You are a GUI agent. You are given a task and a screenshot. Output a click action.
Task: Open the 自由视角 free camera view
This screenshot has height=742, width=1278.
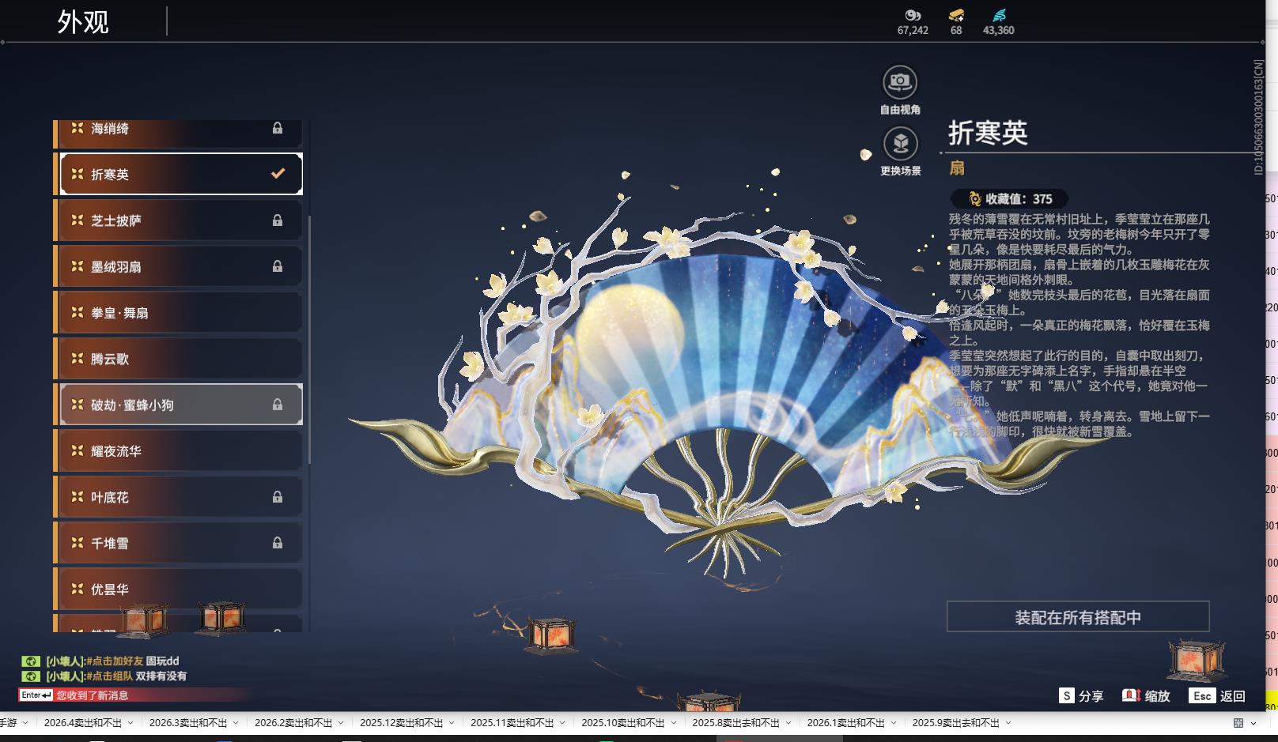[x=898, y=82]
